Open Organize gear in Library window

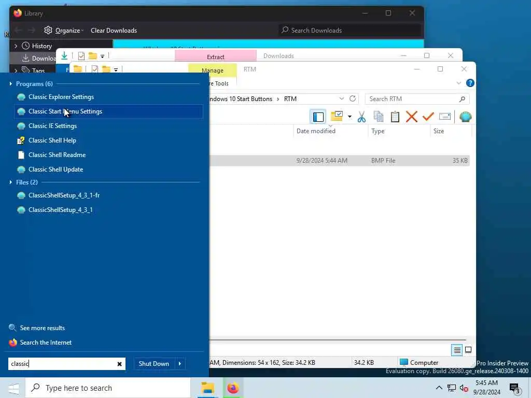click(x=48, y=30)
